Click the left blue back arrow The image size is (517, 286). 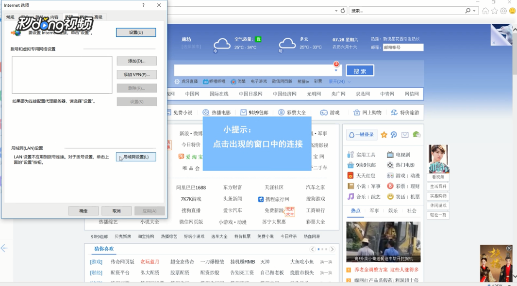pyautogui.click(x=4, y=248)
